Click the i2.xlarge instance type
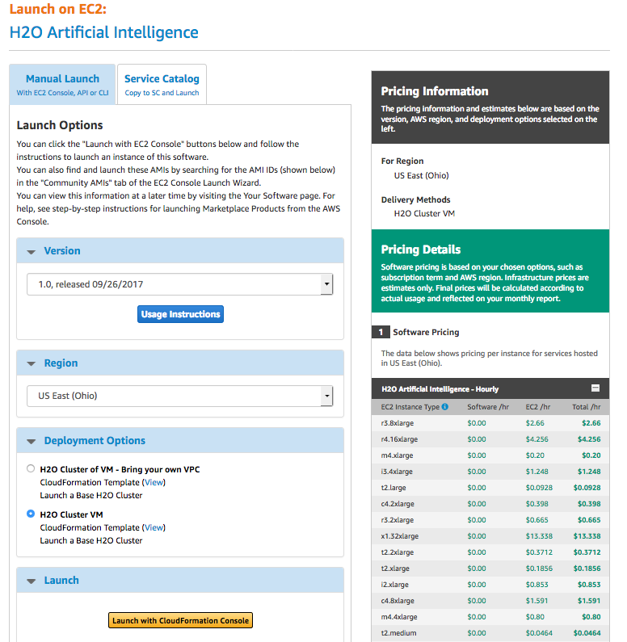Screen dimensions: 627x642 click(x=395, y=585)
